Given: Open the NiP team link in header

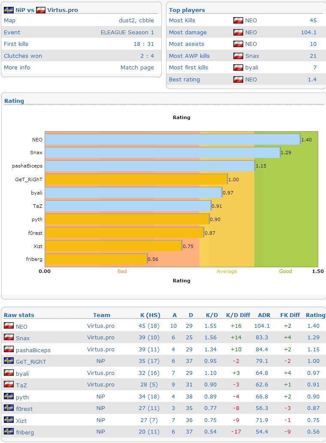Looking at the screenshot, I should pos(21,10).
